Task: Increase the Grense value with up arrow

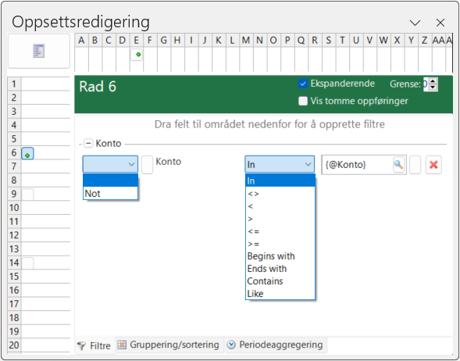Action: [433, 81]
